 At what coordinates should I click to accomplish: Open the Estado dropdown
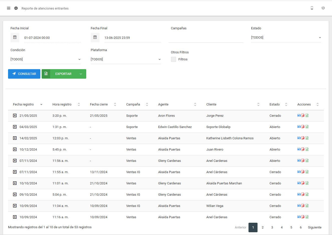coord(286,38)
